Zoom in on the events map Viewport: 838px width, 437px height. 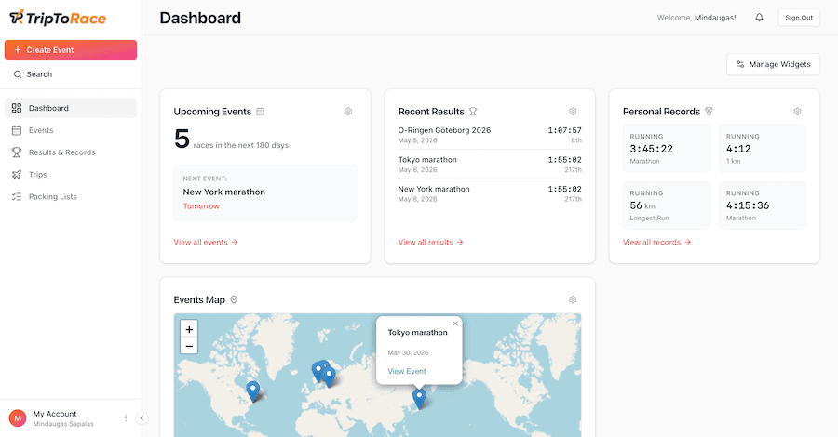pyautogui.click(x=189, y=329)
